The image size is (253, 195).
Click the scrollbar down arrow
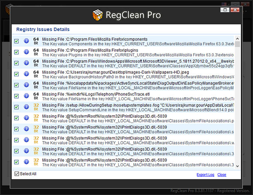pos(237,166)
